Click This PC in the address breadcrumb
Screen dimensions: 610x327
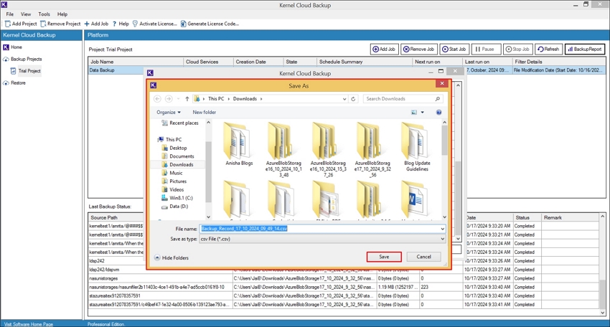(x=216, y=99)
